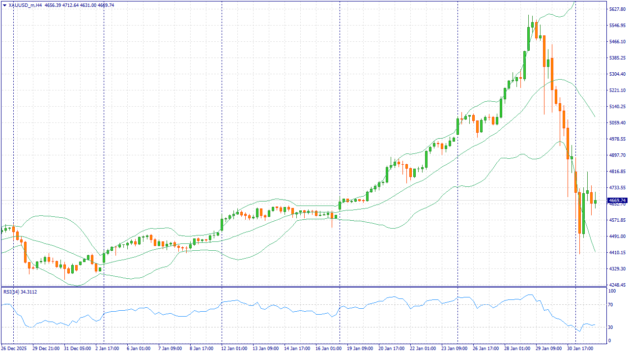
Task: Click the 4897.70 price axis label
Action: (x=617, y=155)
